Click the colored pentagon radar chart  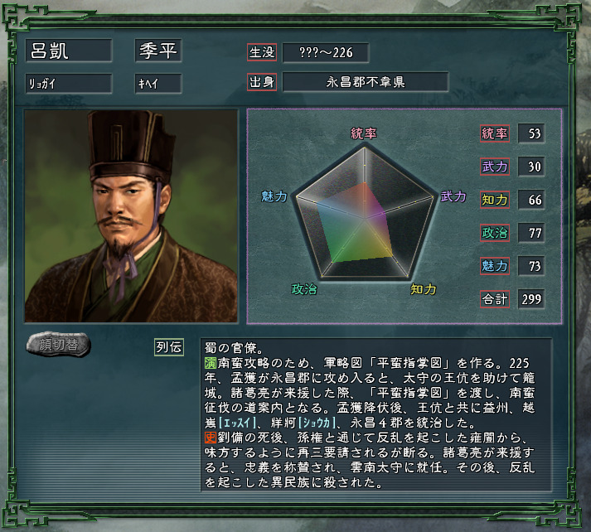(x=365, y=213)
